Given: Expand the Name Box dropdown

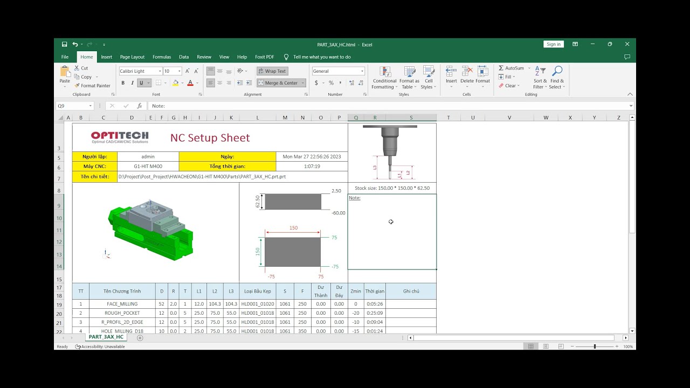Looking at the screenshot, I should [91, 106].
